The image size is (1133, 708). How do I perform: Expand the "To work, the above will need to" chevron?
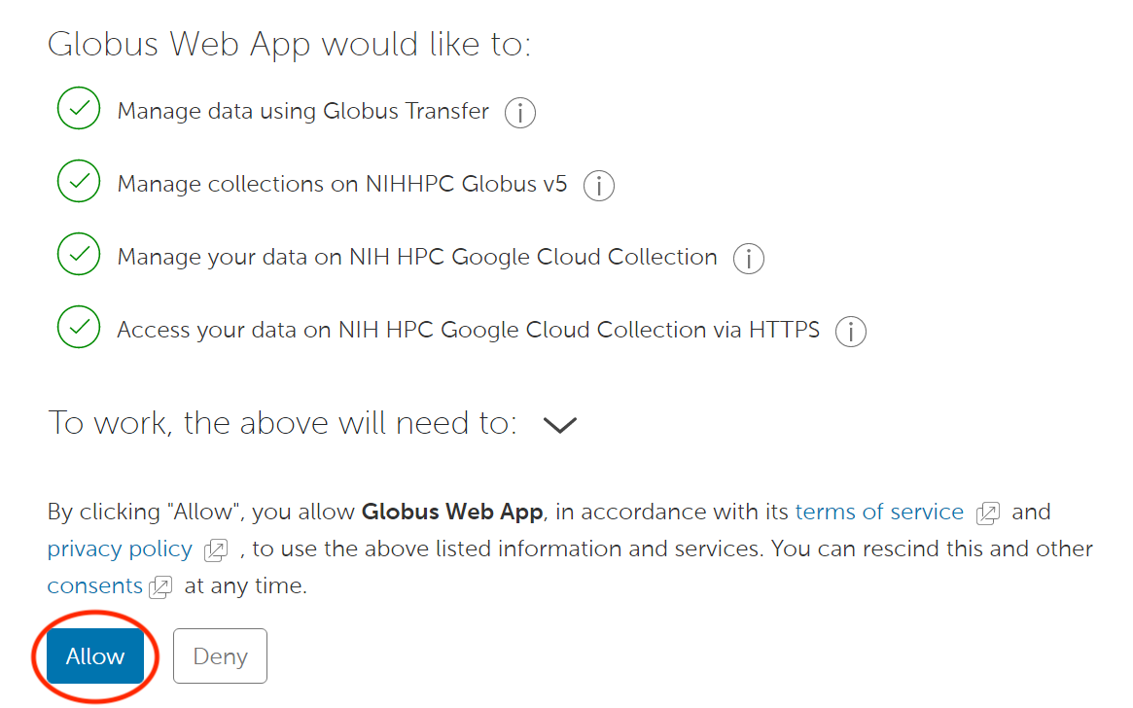(x=560, y=425)
